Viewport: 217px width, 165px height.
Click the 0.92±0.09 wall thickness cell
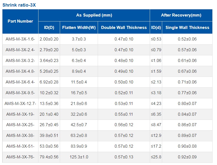pyautogui.click(x=187, y=157)
